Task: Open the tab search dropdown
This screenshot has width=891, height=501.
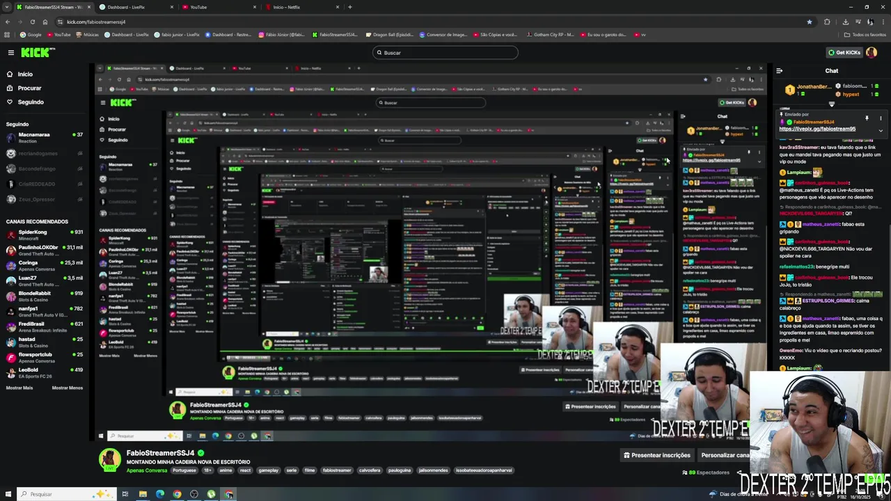Action: (7, 7)
